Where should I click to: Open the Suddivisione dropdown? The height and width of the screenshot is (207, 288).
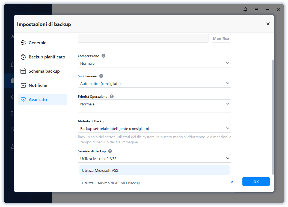point(154,84)
